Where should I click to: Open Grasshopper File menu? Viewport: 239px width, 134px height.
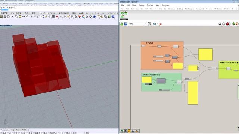122,5
